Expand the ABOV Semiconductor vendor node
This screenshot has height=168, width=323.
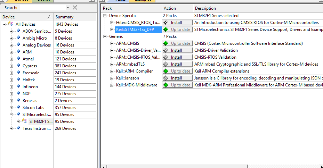click(x=11, y=31)
